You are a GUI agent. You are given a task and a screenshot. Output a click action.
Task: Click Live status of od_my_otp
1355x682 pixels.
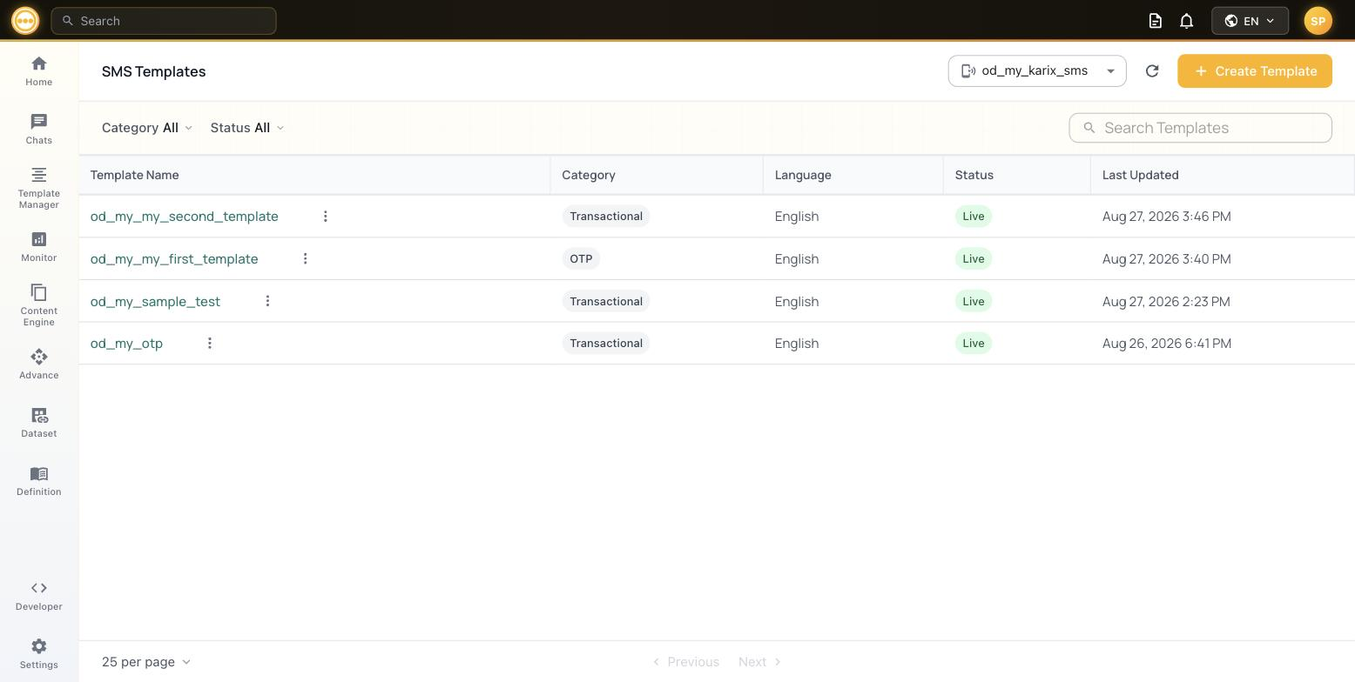974,343
